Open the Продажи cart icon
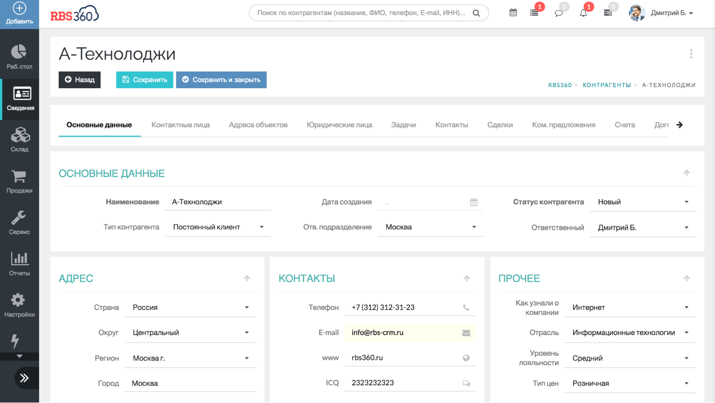This screenshot has width=715, height=403. [x=19, y=177]
